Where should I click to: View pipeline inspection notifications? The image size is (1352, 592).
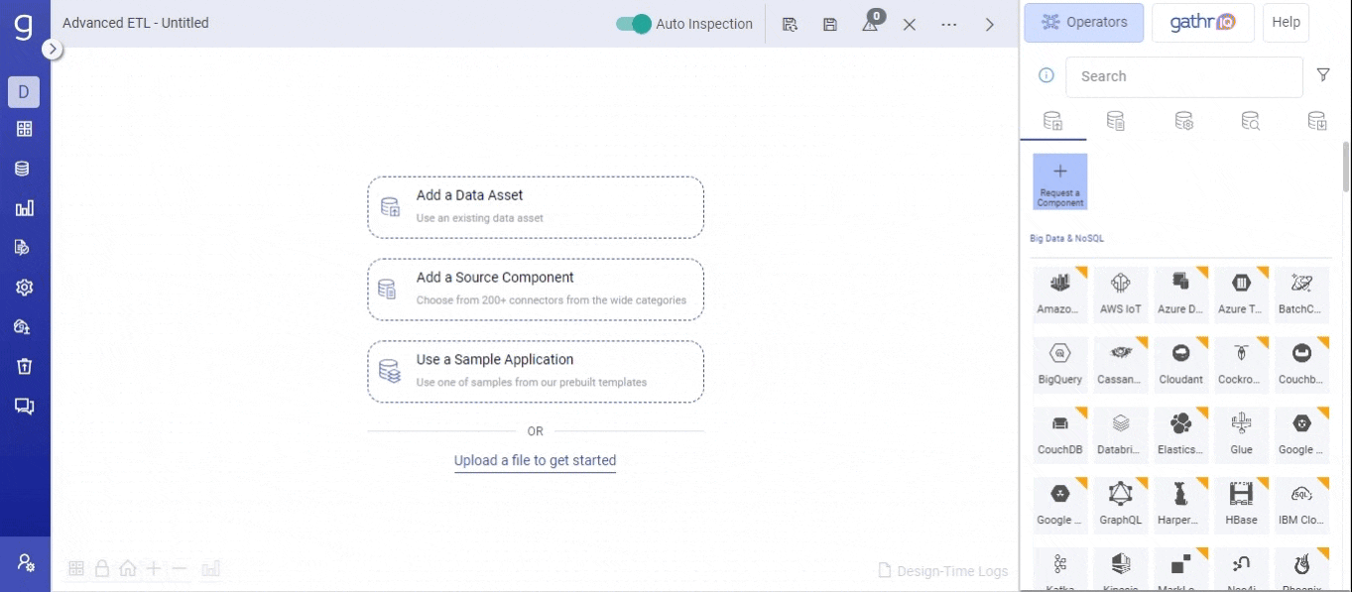point(869,23)
